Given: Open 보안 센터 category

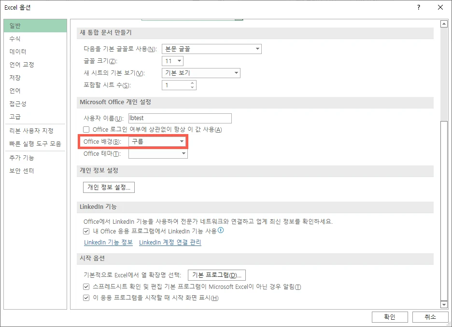Looking at the screenshot, I should (35, 171).
